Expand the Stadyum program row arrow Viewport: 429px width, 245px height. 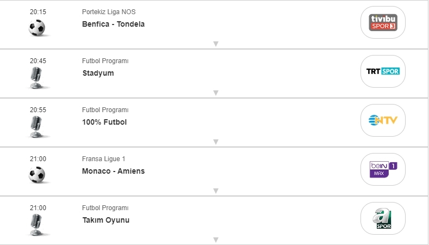[x=215, y=93]
